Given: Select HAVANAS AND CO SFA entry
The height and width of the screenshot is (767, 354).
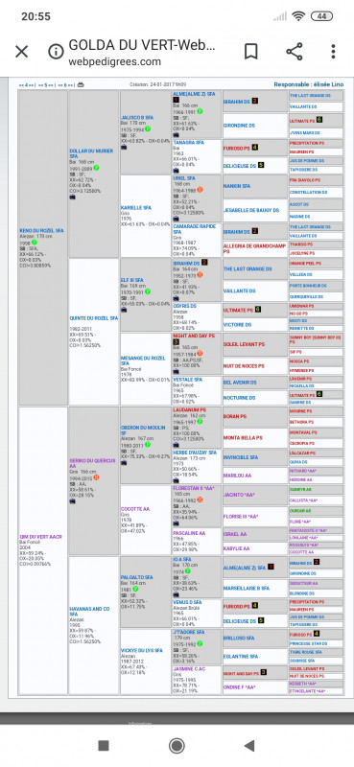Looking at the screenshot, I should [x=89, y=612].
